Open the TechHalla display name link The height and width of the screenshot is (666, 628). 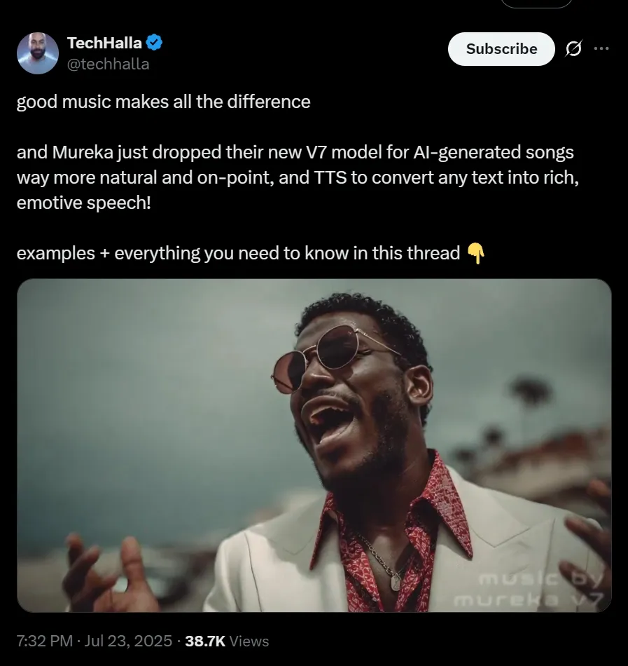(x=104, y=43)
